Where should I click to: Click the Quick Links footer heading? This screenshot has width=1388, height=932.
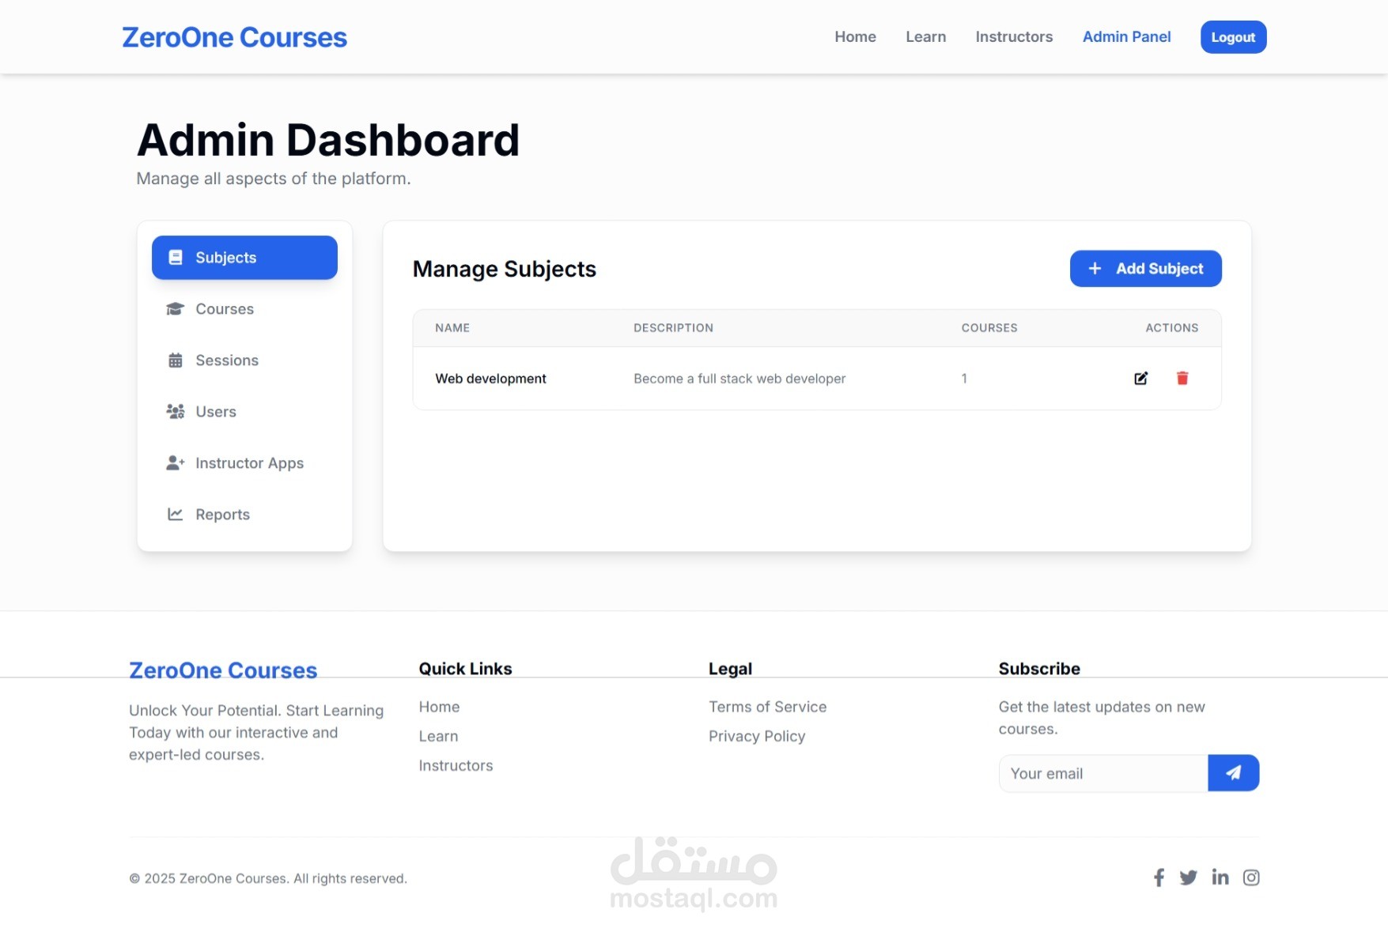465,669
